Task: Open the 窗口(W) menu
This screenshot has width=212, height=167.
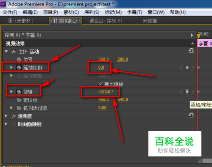Action: pyautogui.click(x=156, y=12)
